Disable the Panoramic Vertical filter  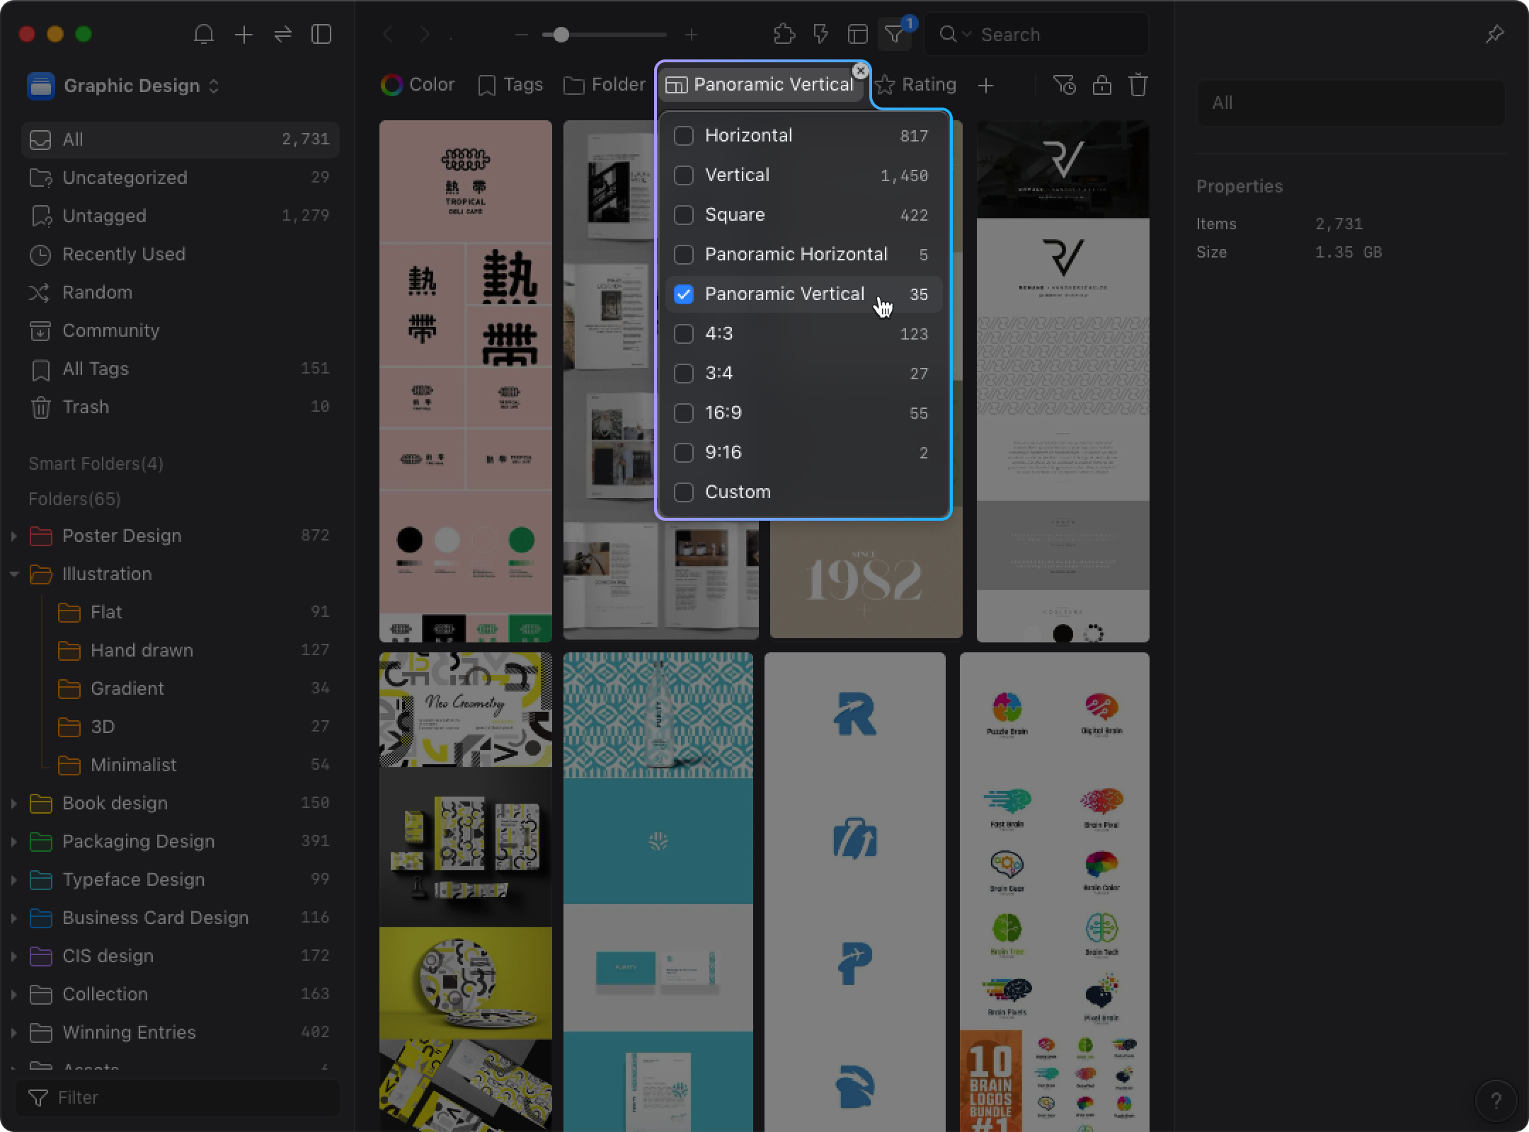[685, 294]
